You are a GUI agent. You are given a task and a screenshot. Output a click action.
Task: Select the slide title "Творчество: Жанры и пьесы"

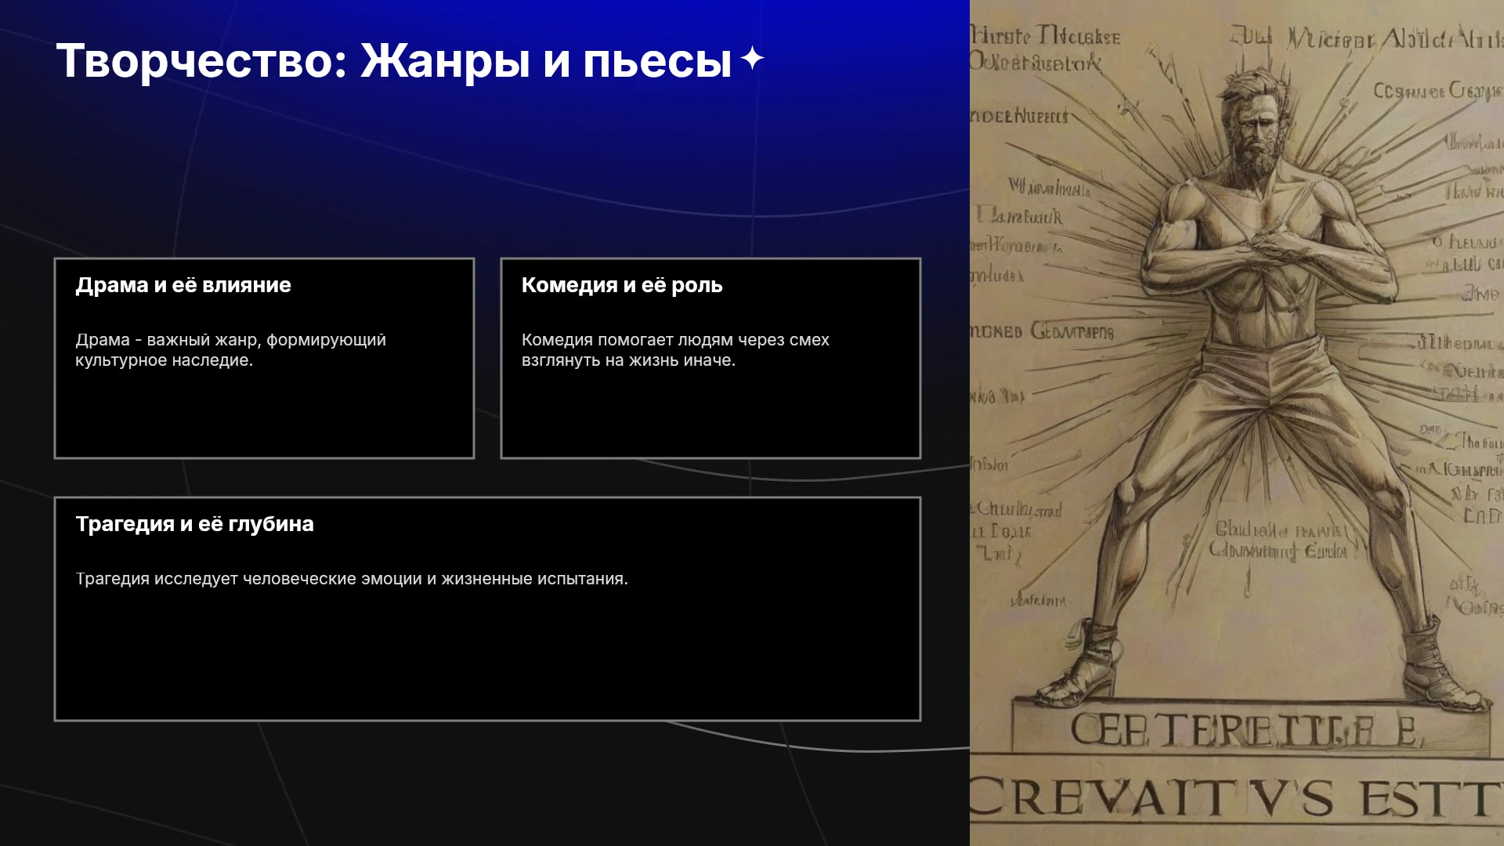pos(393,60)
